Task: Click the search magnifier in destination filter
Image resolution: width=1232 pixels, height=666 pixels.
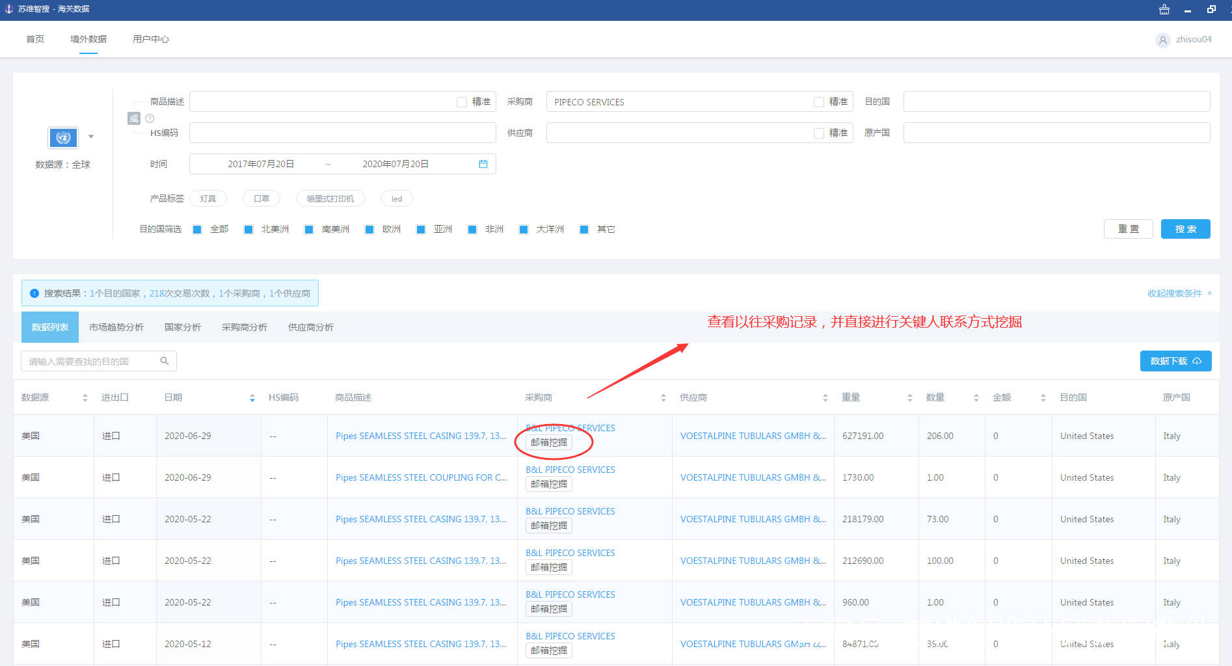Action: (x=165, y=361)
